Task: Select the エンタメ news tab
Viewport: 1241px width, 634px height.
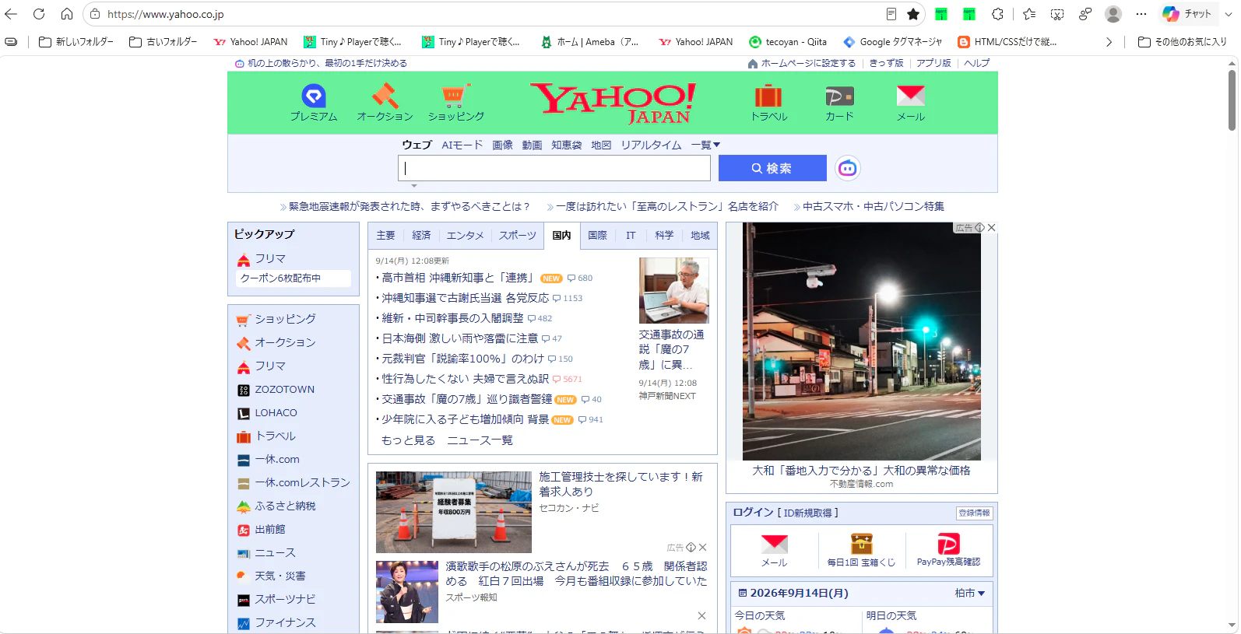Action: 465,235
